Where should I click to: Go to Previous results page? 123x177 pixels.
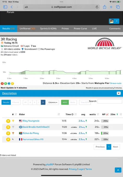(x=100, y=147)
